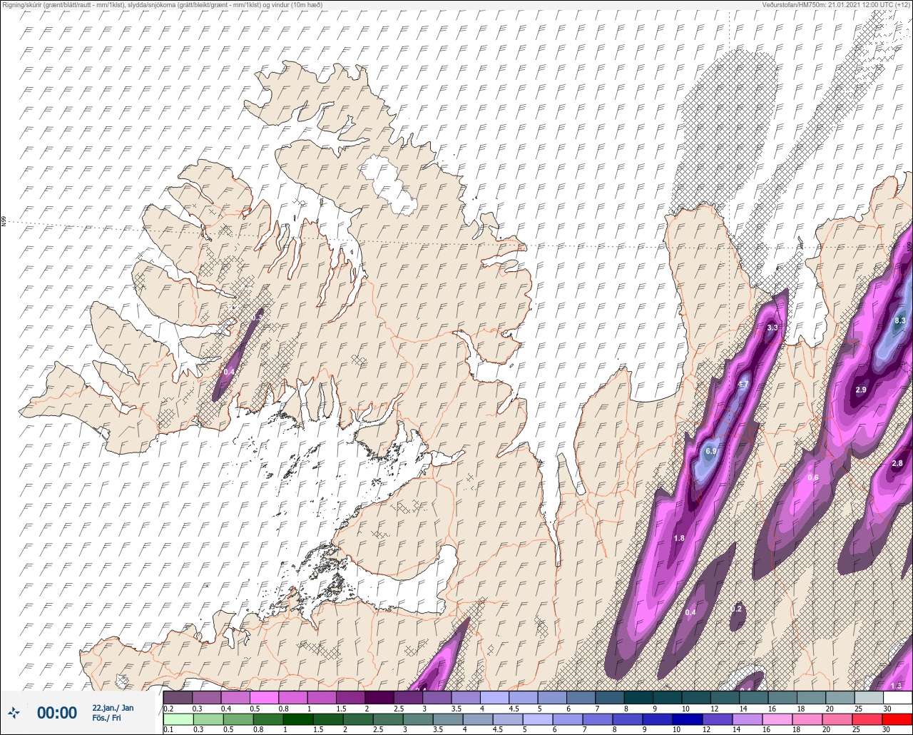Click the 00:00 forecast time display
The height and width of the screenshot is (735, 913).
coord(57,712)
